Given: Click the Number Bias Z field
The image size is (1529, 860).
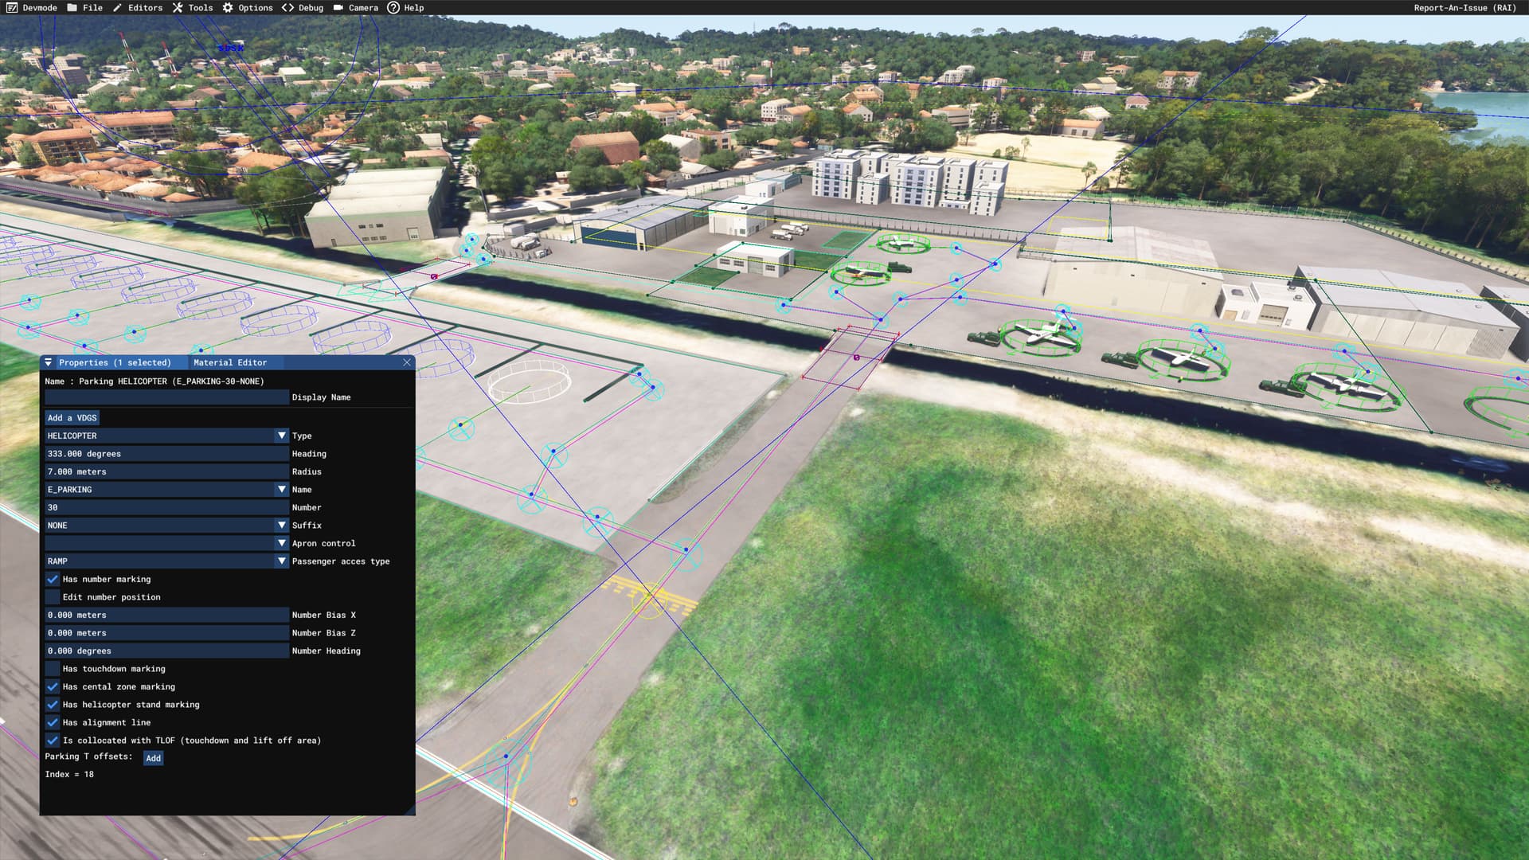Looking at the screenshot, I should tap(166, 632).
